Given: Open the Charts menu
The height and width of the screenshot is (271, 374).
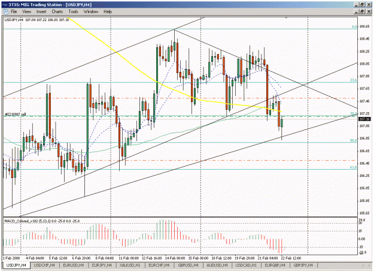Looking at the screenshot, I should coord(57,11).
